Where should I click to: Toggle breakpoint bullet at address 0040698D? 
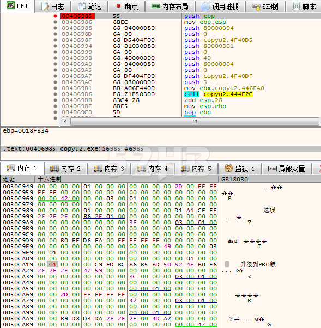click(x=55, y=34)
